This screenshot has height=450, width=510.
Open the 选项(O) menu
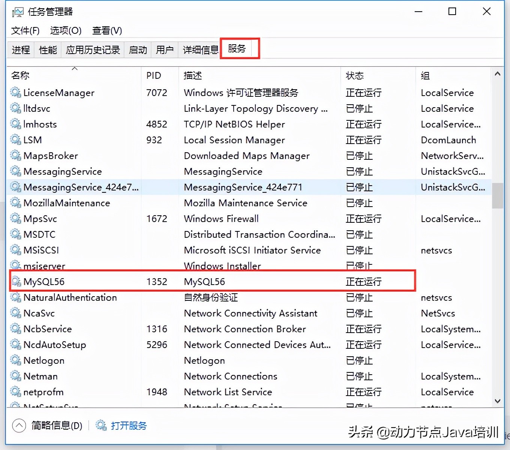point(65,31)
